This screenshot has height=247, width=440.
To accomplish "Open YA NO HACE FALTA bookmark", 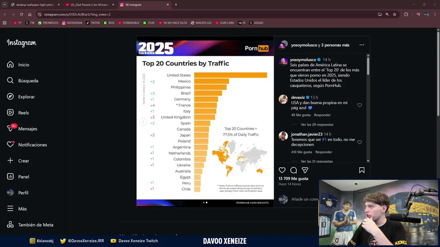I will coord(173,23).
